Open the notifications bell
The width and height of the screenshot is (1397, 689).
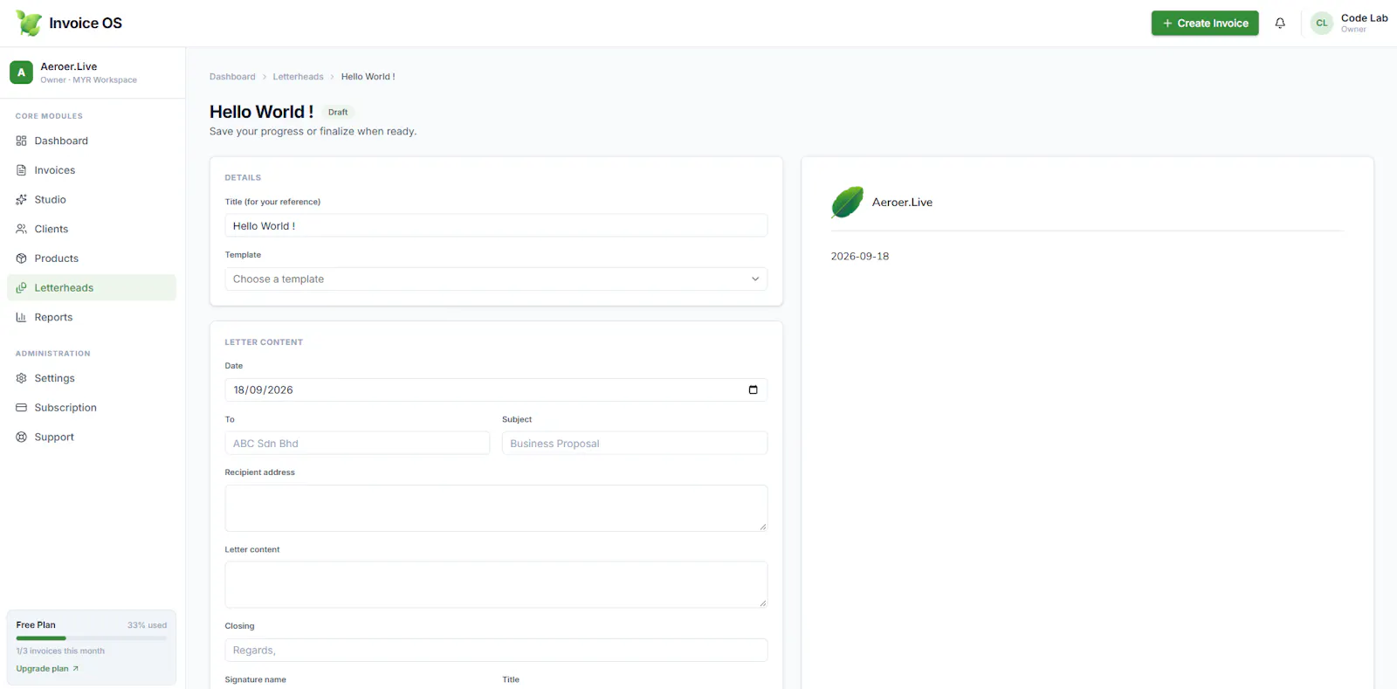click(1280, 24)
